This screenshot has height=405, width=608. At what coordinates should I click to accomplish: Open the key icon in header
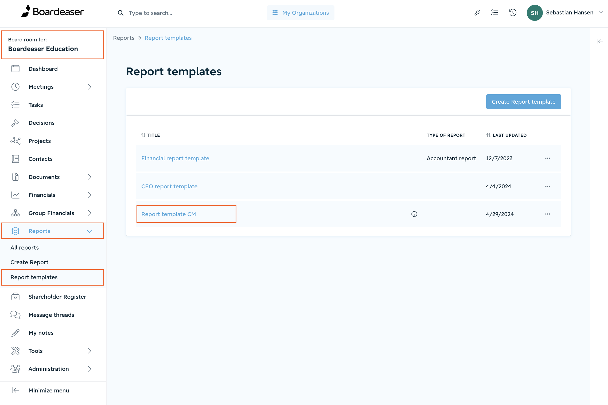click(477, 13)
